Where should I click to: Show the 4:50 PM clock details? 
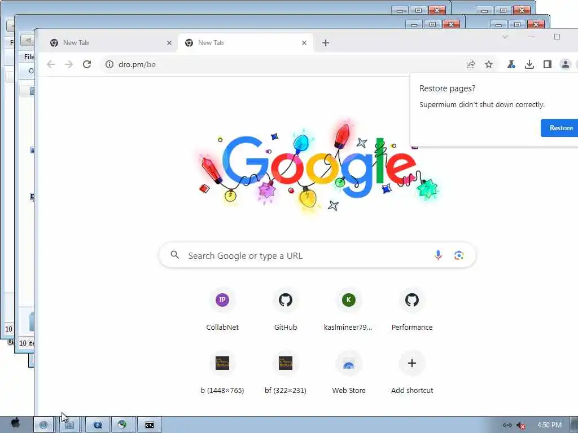549,425
